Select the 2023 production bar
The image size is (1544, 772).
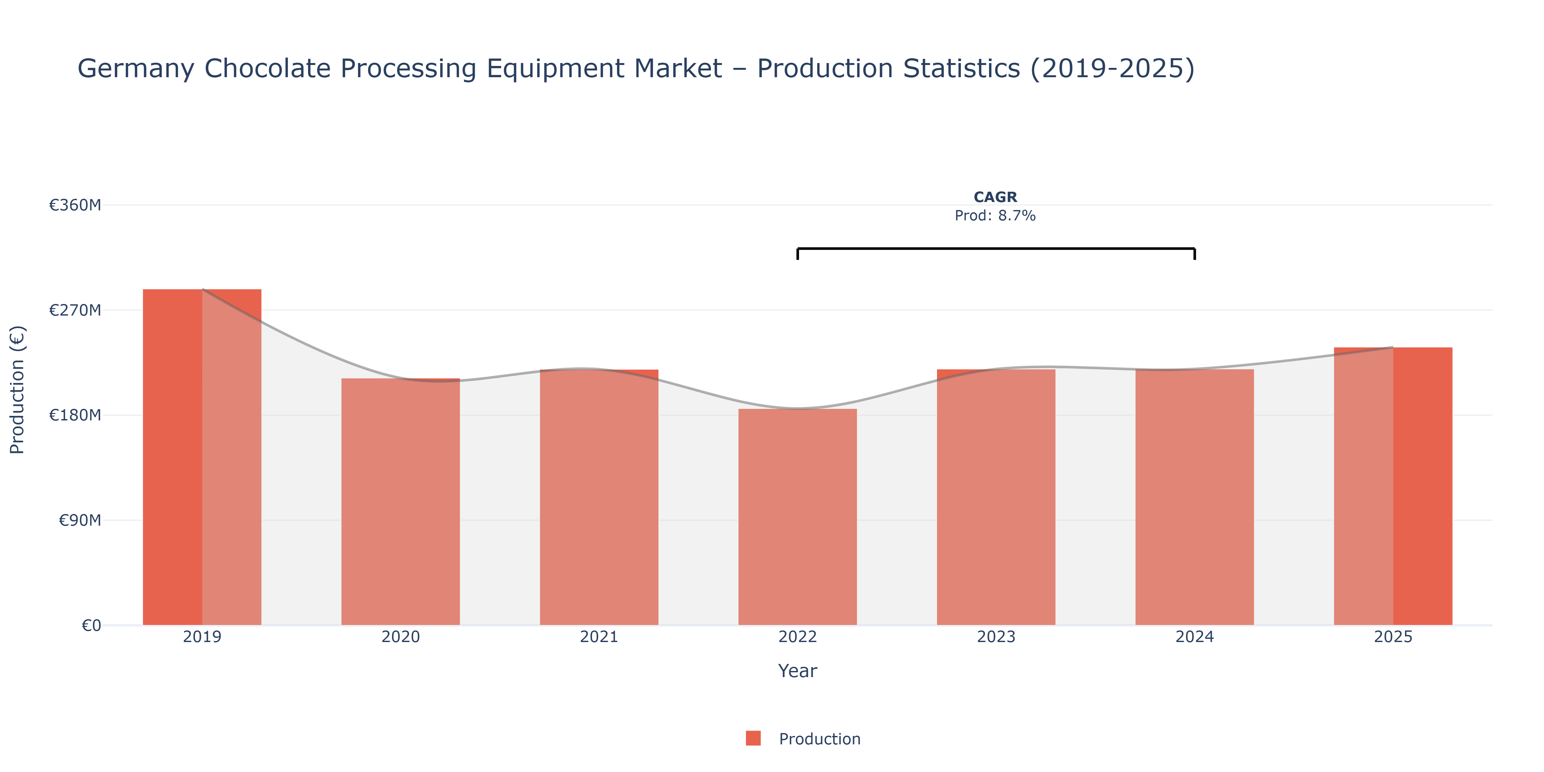click(x=996, y=498)
